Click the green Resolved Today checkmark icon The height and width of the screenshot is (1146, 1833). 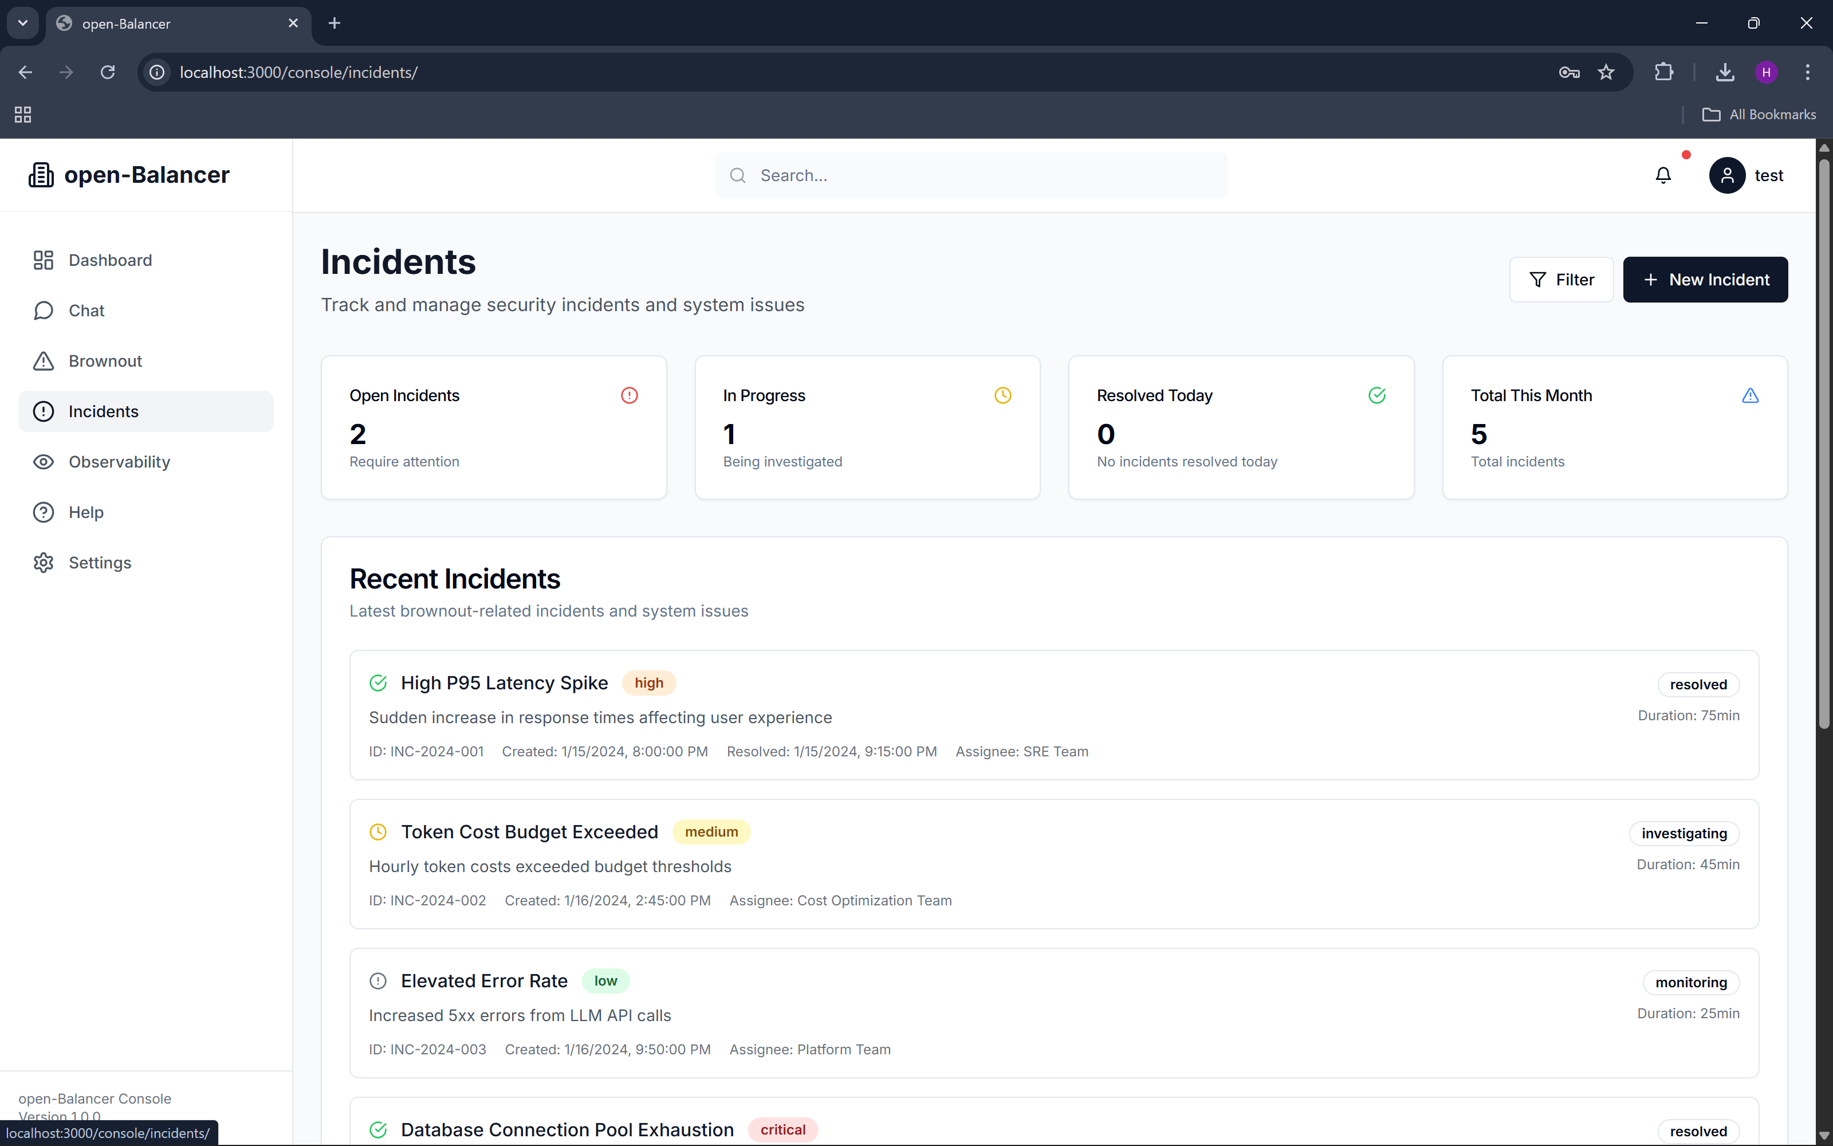pyautogui.click(x=1376, y=395)
